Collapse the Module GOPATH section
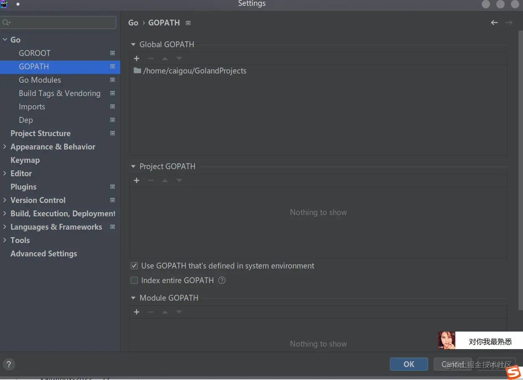523x380 pixels. tap(133, 298)
